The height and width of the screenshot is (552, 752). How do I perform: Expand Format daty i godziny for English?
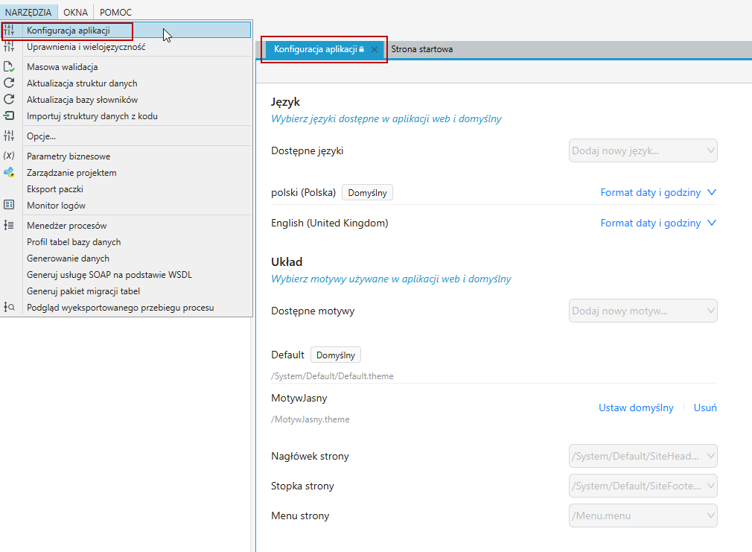click(x=658, y=223)
